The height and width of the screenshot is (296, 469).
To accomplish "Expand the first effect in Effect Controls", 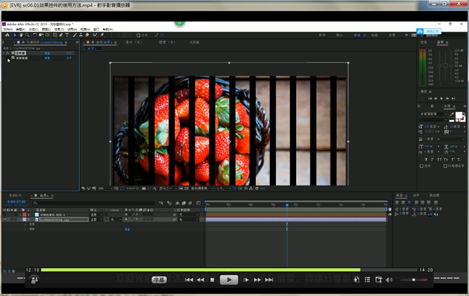I will [4, 53].
